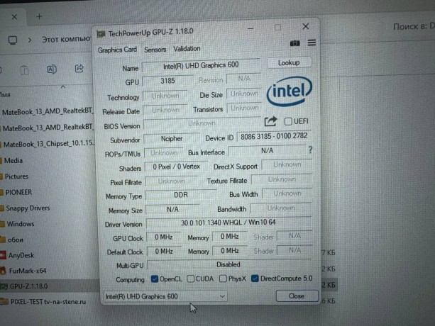Take a screenshot with GPU-Z camera icon

(294, 43)
